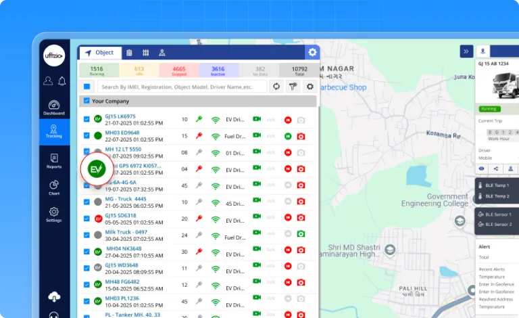Open the Dashboard section in sidebar

pos(54,108)
